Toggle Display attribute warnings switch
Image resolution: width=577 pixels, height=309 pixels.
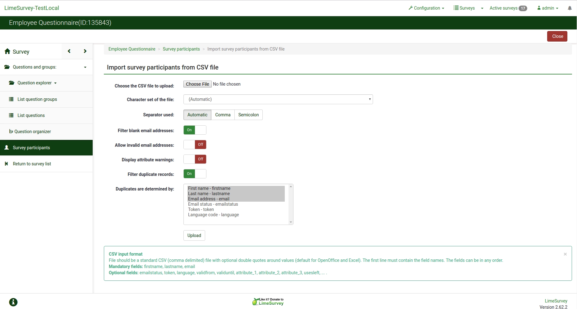click(x=195, y=159)
